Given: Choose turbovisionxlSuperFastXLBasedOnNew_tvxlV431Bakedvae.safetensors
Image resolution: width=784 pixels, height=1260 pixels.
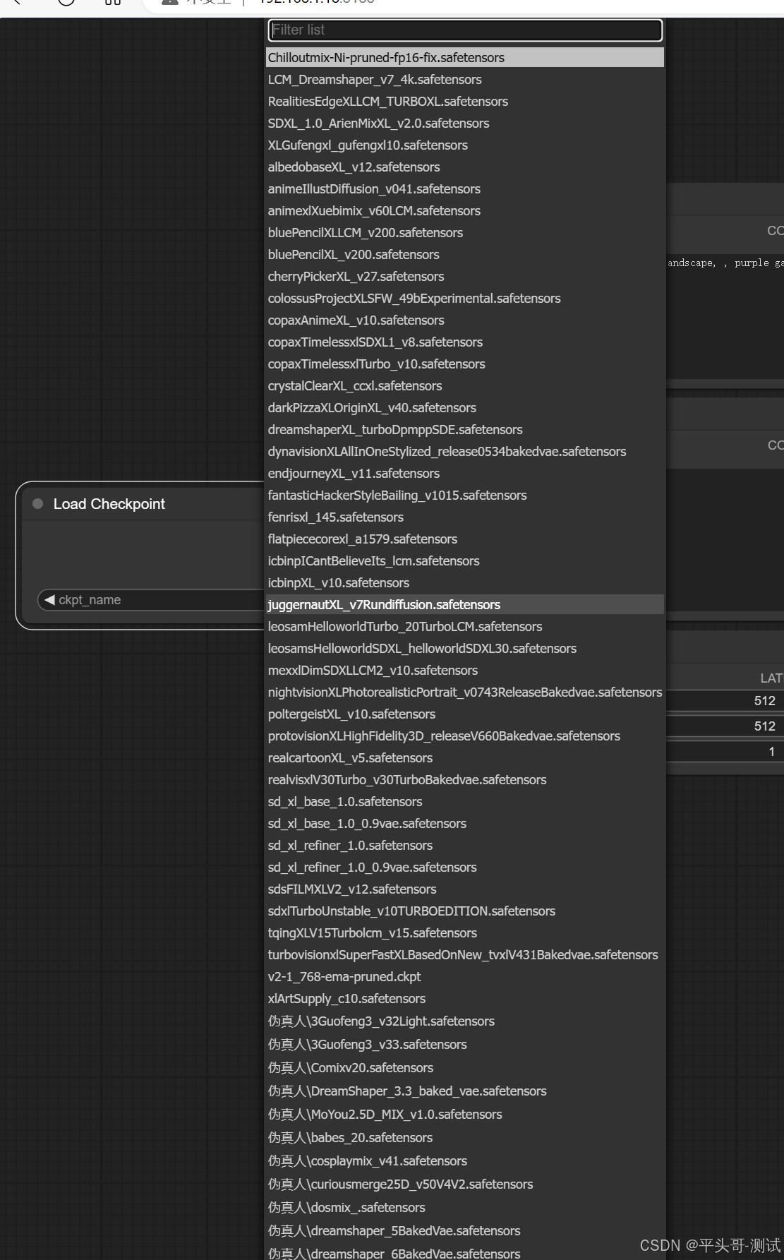Looking at the screenshot, I should click(x=465, y=955).
